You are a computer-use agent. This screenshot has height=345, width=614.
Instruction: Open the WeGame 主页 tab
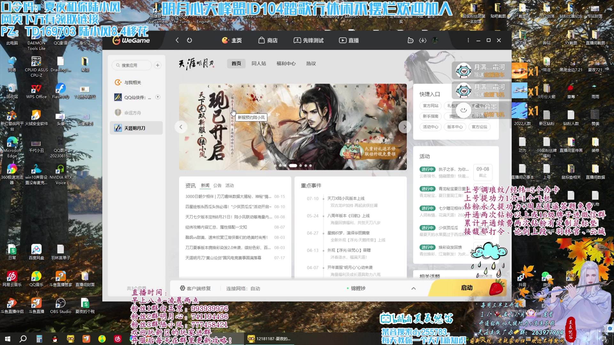tap(232, 40)
